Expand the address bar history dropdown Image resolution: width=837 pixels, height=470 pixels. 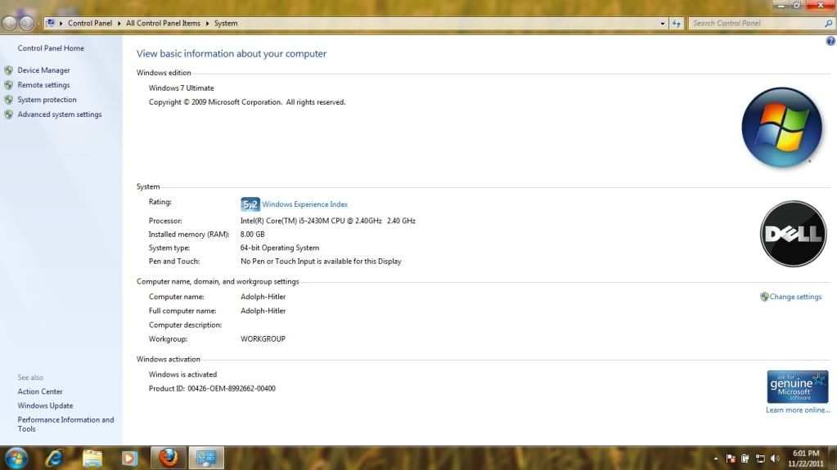point(663,24)
